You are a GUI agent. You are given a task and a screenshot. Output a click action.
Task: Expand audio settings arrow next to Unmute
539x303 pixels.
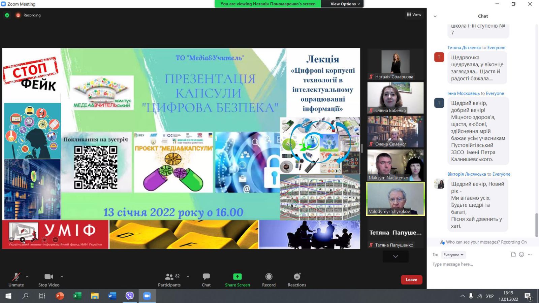pos(27,277)
